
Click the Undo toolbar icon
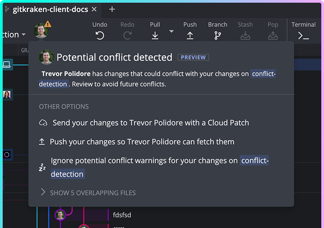pyautogui.click(x=100, y=35)
